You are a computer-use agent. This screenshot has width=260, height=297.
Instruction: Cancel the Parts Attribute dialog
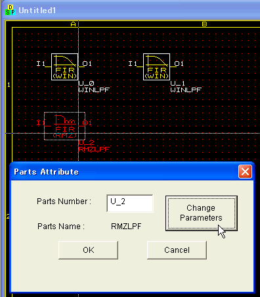point(177,250)
